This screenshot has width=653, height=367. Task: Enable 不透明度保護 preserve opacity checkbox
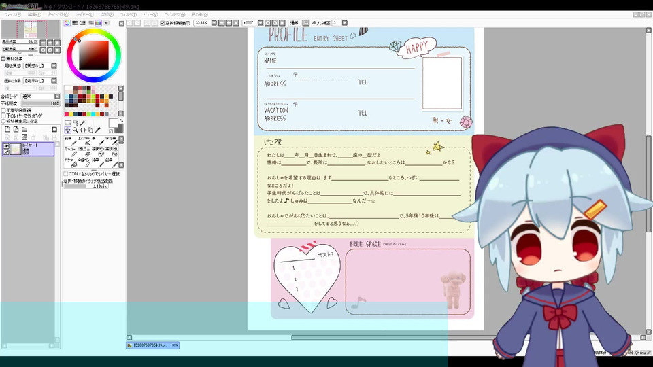[3, 111]
